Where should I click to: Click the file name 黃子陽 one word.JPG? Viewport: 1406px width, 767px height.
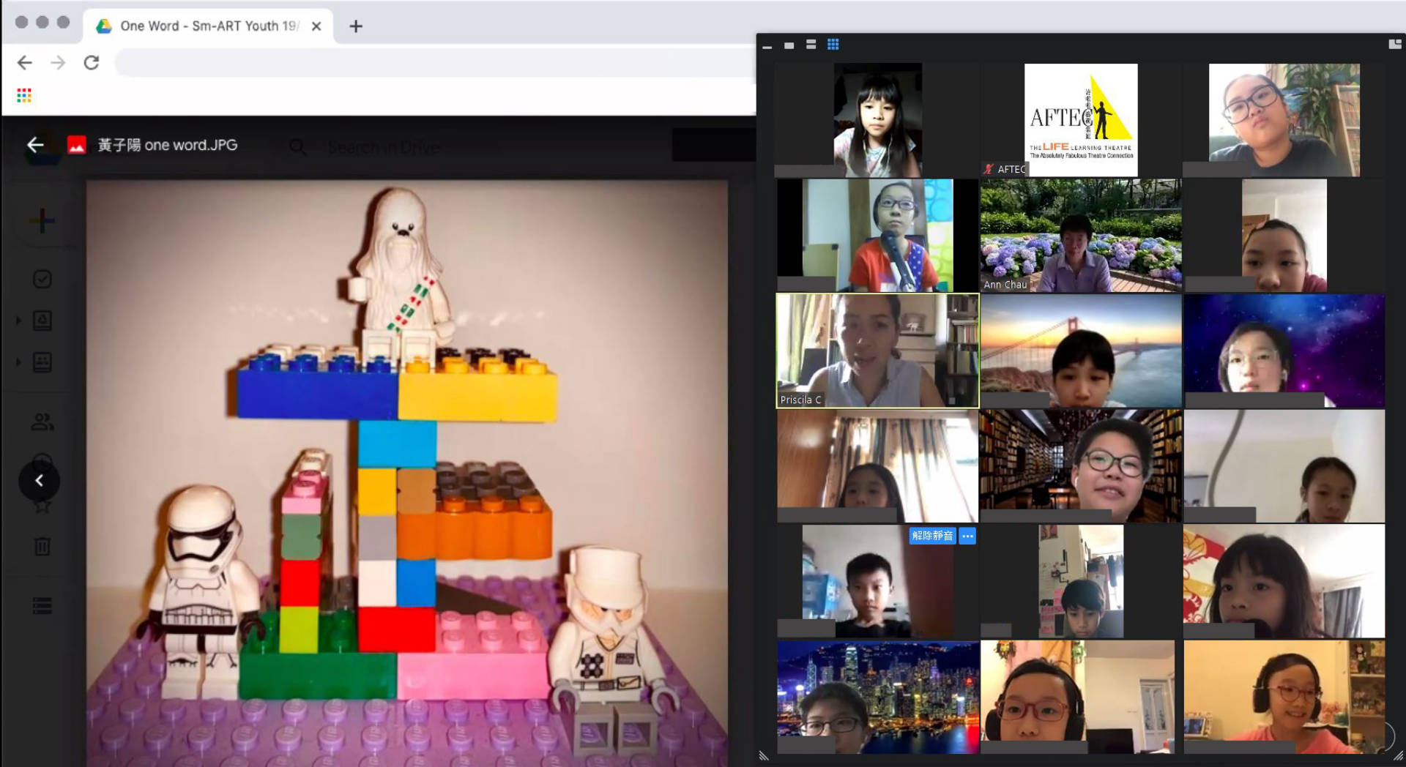[x=167, y=145]
